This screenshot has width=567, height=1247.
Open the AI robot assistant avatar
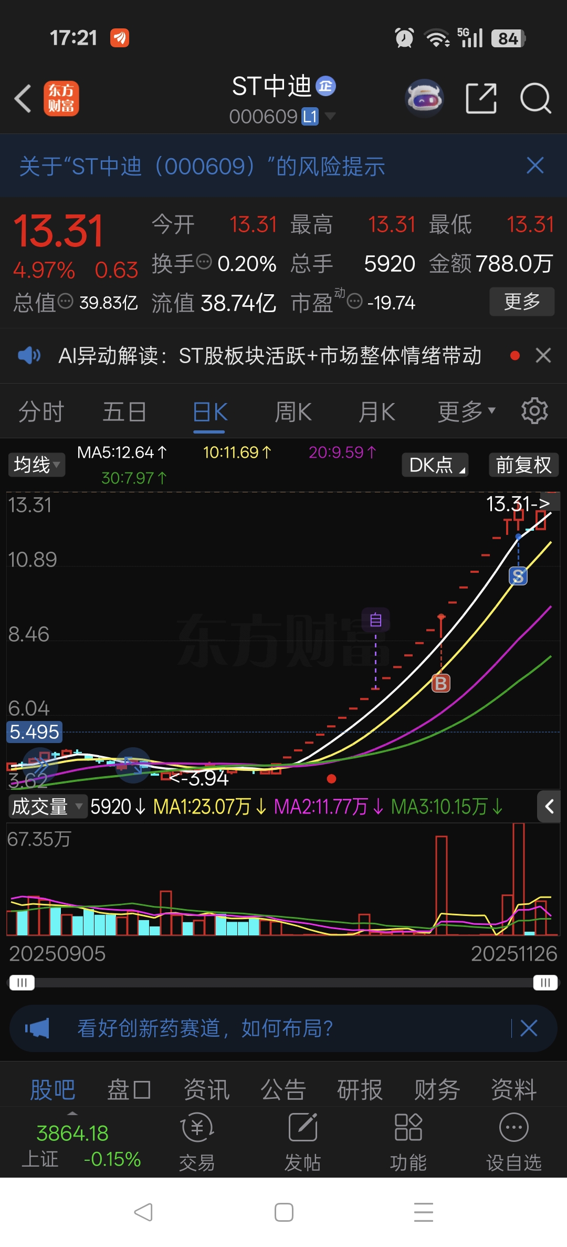(424, 98)
